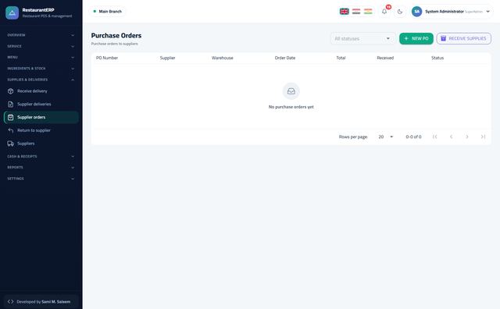
Task: Expand the Menu sidebar section
Action: (41, 57)
